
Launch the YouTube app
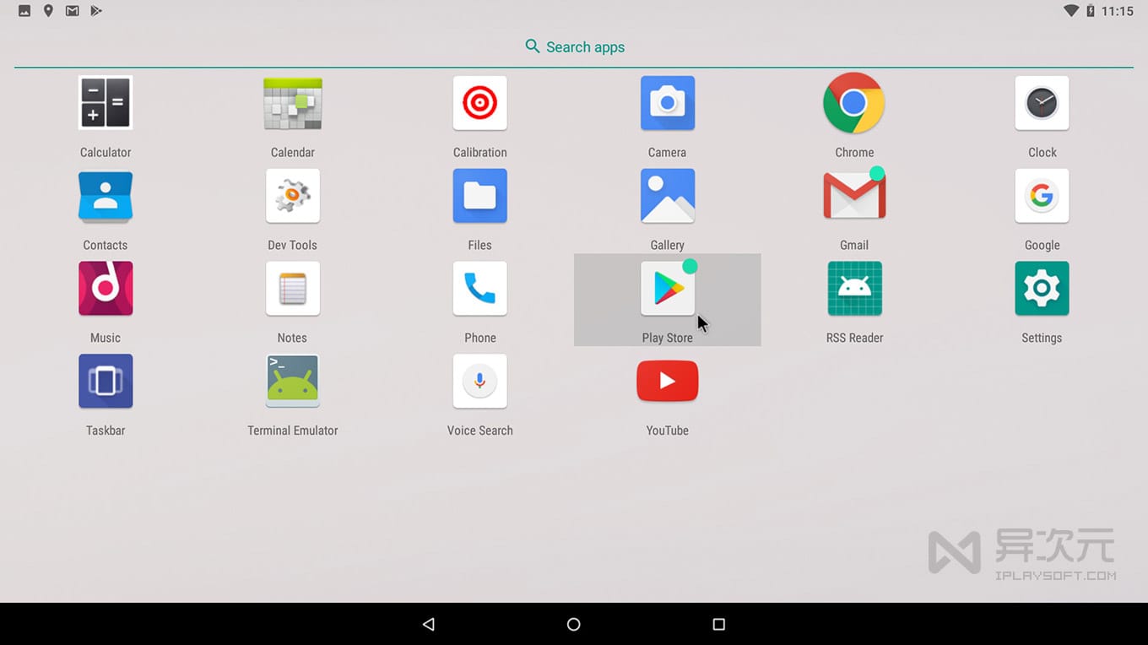(667, 381)
